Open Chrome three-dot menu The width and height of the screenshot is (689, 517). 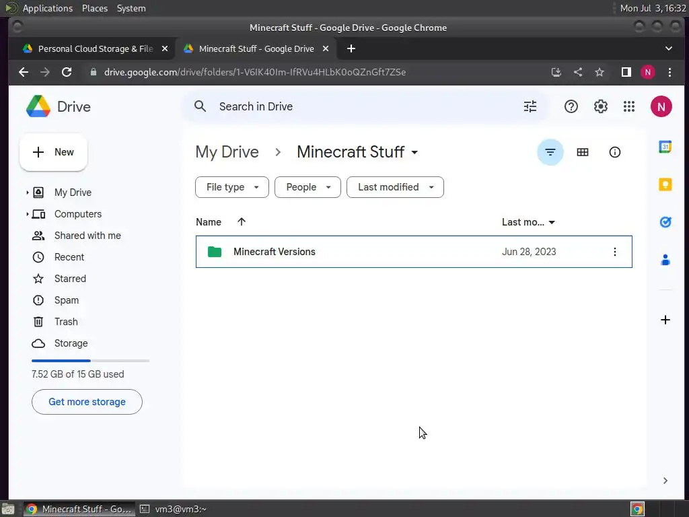pyautogui.click(x=669, y=72)
